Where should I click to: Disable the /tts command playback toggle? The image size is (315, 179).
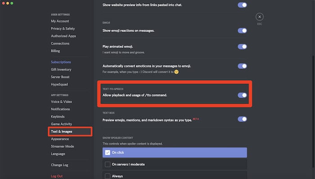(x=242, y=95)
